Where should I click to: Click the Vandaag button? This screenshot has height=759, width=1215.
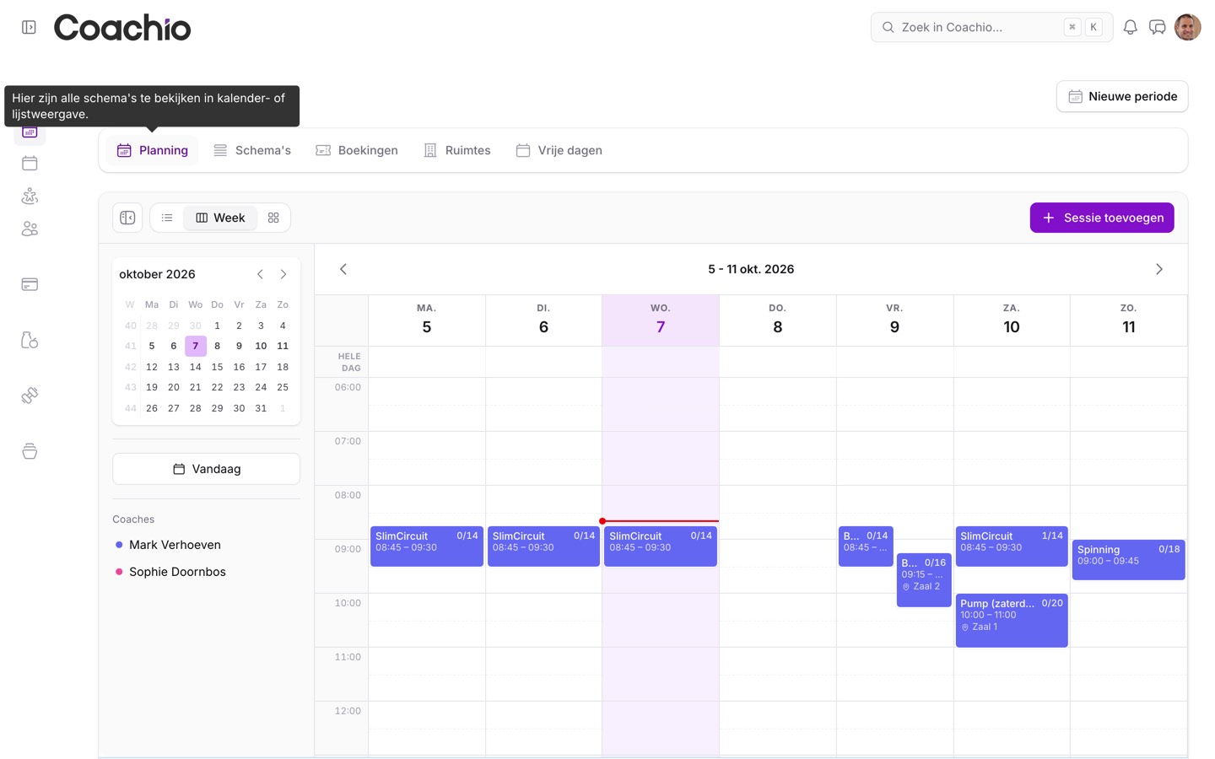click(207, 469)
